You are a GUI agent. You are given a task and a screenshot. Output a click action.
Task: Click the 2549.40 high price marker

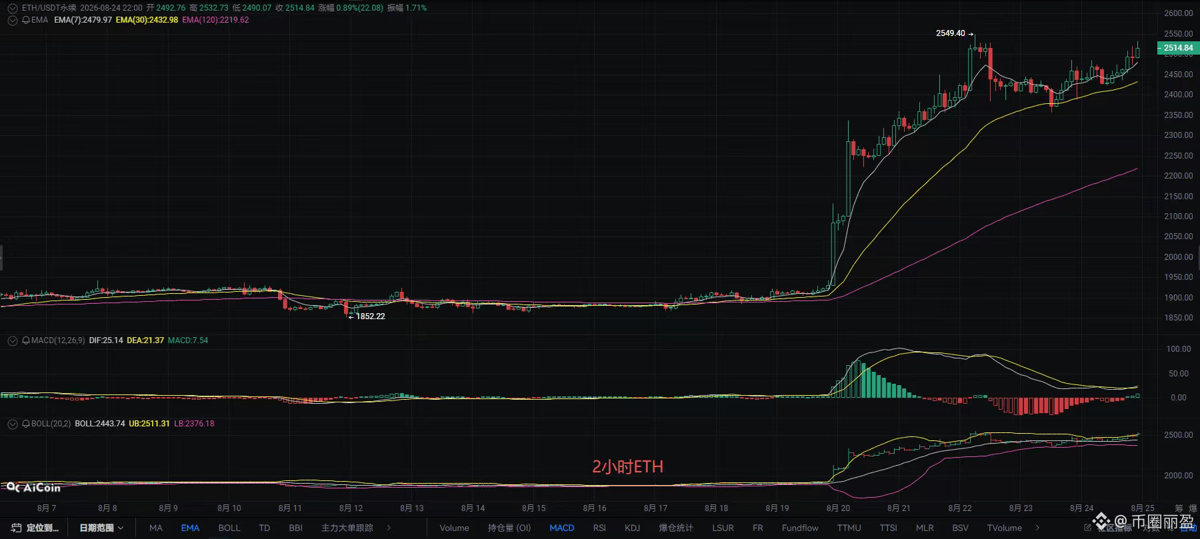click(x=951, y=33)
